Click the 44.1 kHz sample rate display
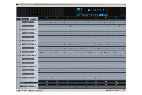This screenshot has height=95, width=142. click(x=80, y=13)
